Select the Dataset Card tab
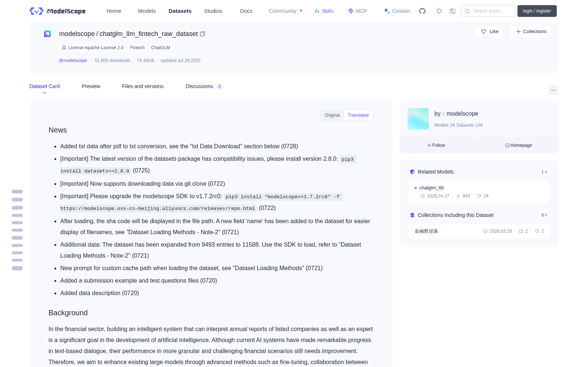The width and height of the screenshot is (588, 367). [44, 86]
